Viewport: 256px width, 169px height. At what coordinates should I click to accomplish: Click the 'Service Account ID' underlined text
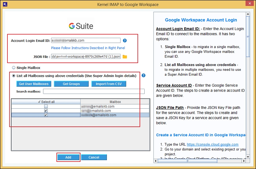click(174, 85)
